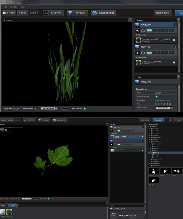
Task: Click the OK button
Action: point(179,120)
